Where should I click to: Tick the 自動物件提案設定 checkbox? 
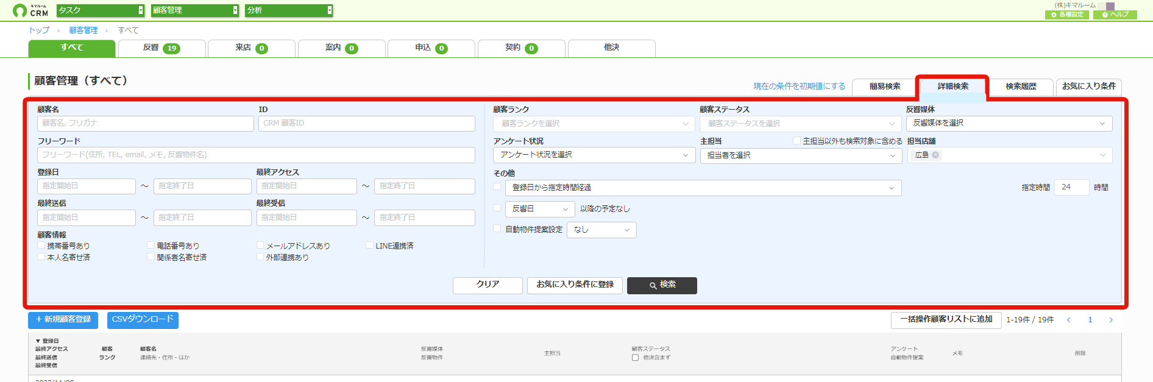click(x=497, y=229)
